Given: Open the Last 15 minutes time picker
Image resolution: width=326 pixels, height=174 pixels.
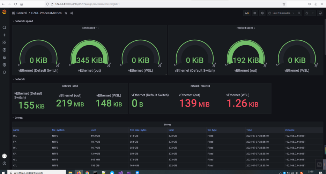Looking at the screenshot, I should coord(281,13).
